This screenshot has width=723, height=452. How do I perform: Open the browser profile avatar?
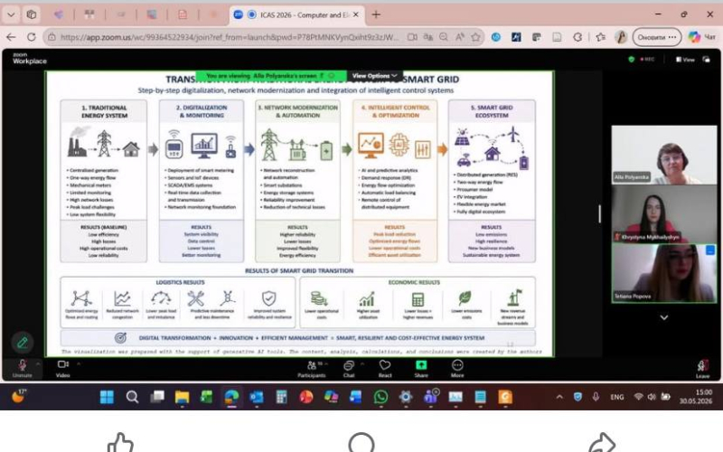[621, 37]
